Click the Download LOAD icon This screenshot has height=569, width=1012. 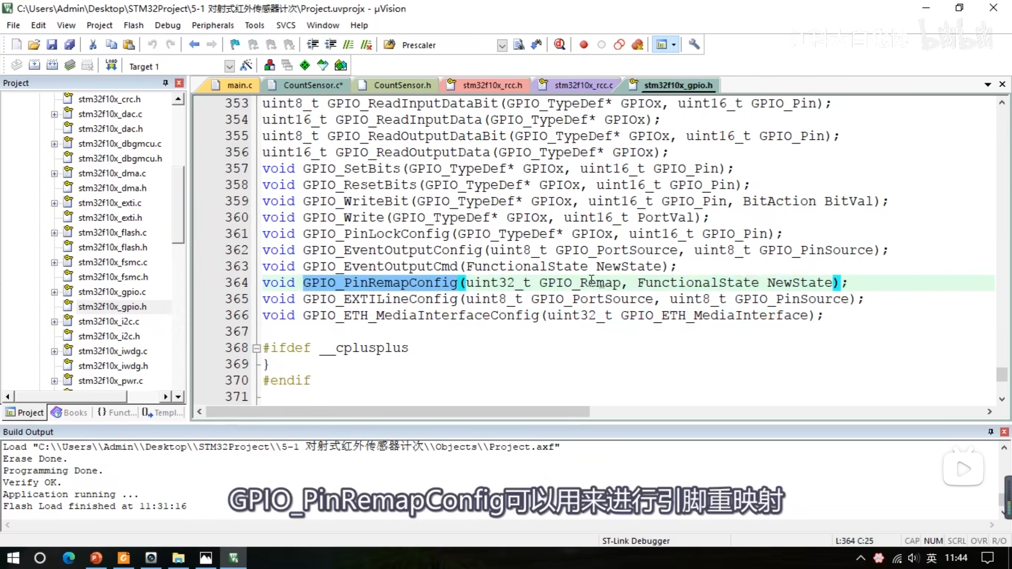coord(111,66)
